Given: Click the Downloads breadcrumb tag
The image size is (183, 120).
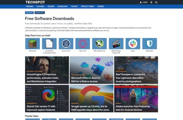Looking at the screenshot, I should (x=40, y=13).
